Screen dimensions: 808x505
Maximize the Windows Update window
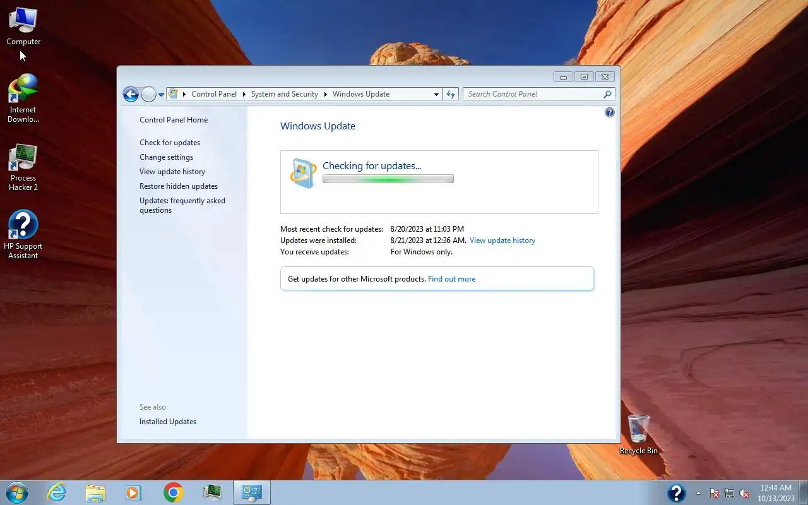point(584,77)
